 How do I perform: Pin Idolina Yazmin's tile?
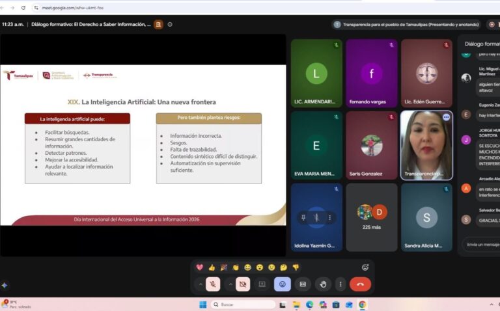click(303, 217)
